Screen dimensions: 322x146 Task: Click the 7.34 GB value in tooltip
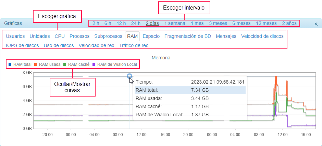(x=200, y=90)
